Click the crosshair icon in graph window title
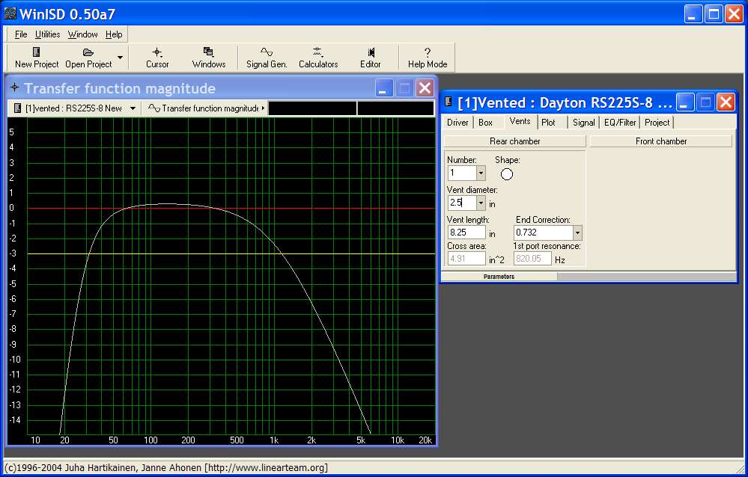 15,87
